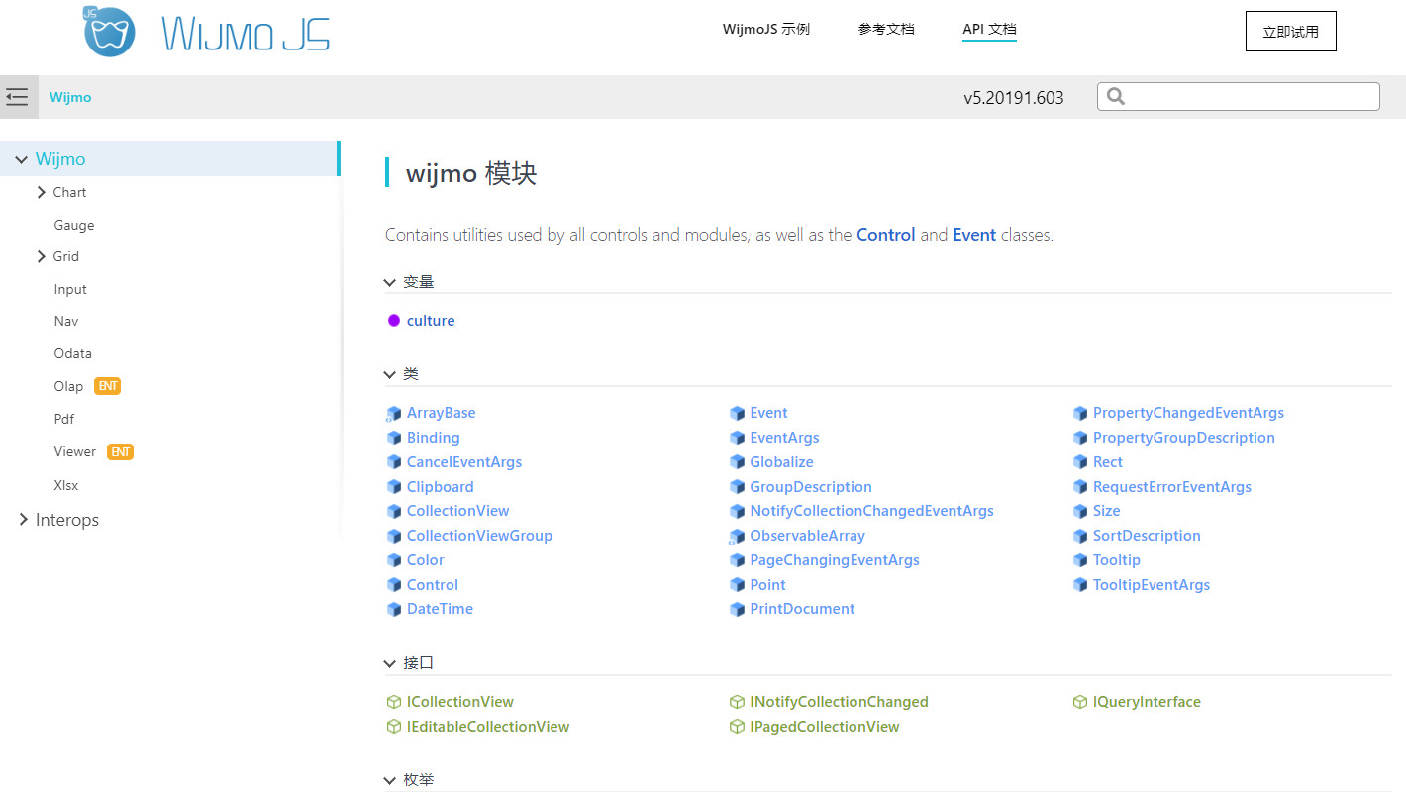Screen dimensions: 1406x792
Task: Expand the Interops section
Action: pyautogui.click(x=23, y=520)
